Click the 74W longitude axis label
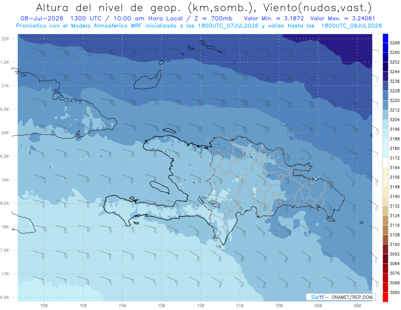Image resolution: width=401 pixels, height=310 pixels. [x=122, y=306]
